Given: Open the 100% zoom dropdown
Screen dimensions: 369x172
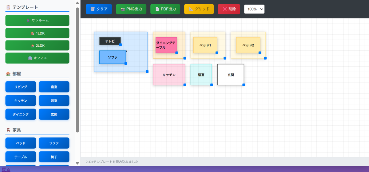Looking at the screenshot, I should click(x=254, y=9).
